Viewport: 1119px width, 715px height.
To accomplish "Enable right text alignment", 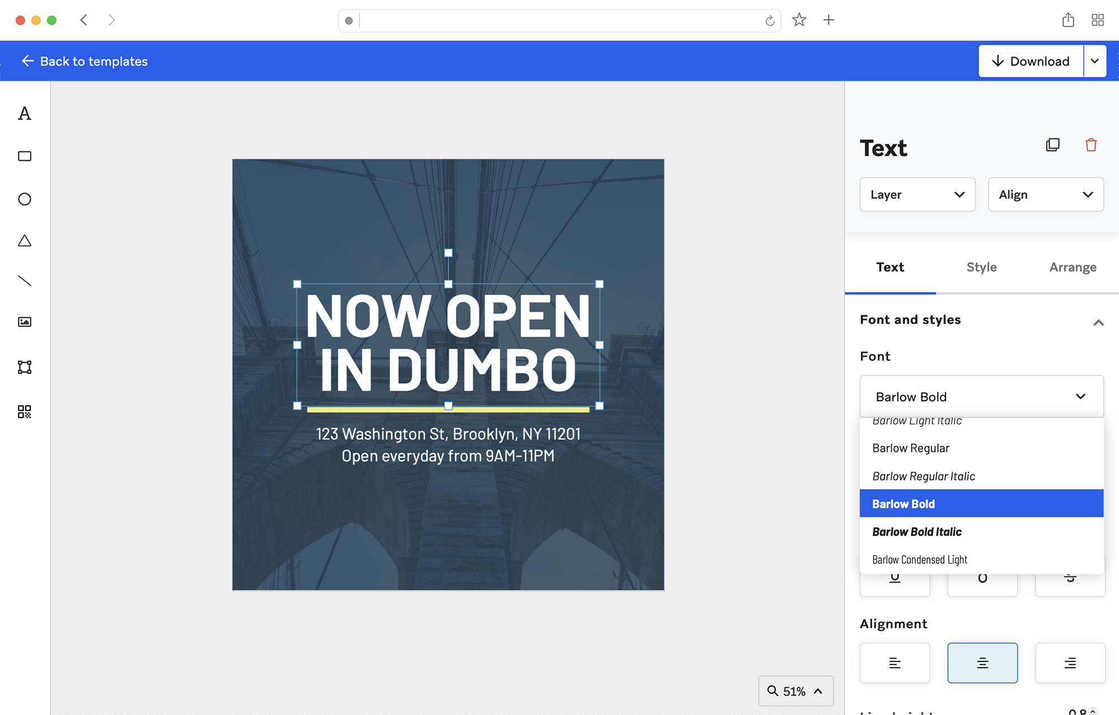I will click(x=1070, y=663).
